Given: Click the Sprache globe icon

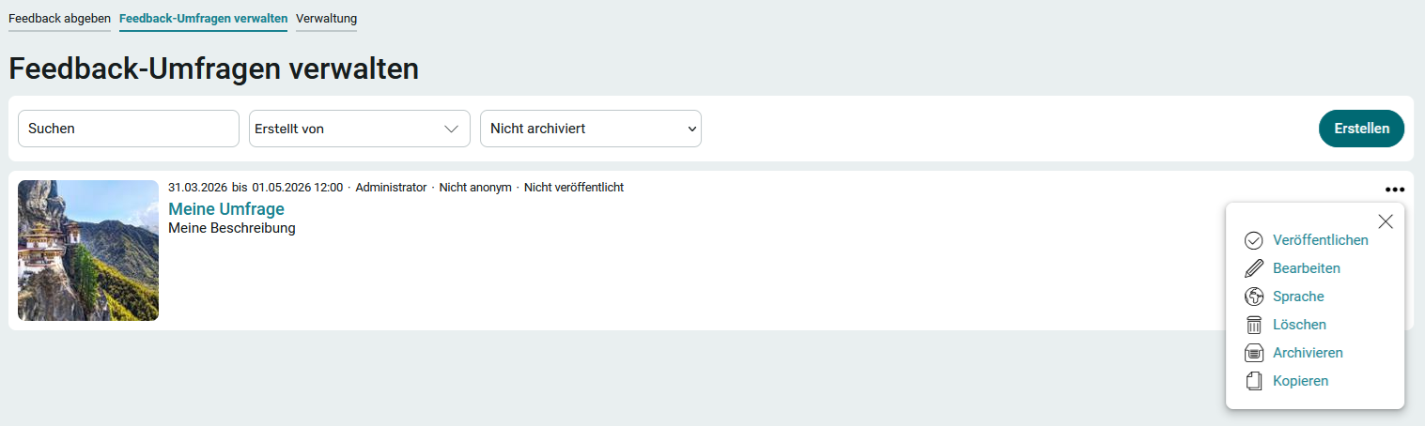Looking at the screenshot, I should click(1253, 297).
